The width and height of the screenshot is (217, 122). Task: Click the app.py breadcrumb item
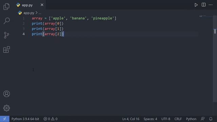pos(29,13)
